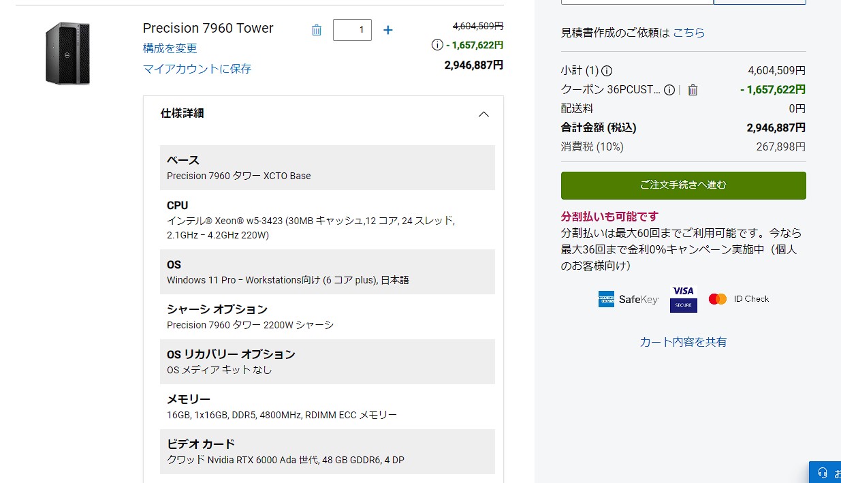Save the item with マイアカウントに保存
Screen dimensions: 841x483
click(x=197, y=69)
